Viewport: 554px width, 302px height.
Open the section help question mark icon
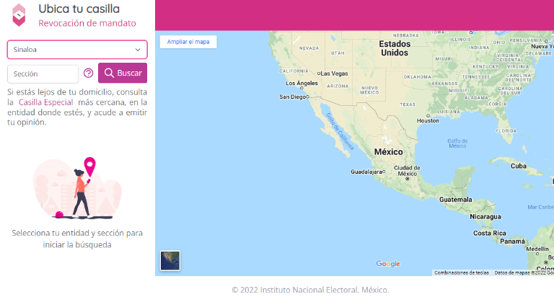click(89, 74)
